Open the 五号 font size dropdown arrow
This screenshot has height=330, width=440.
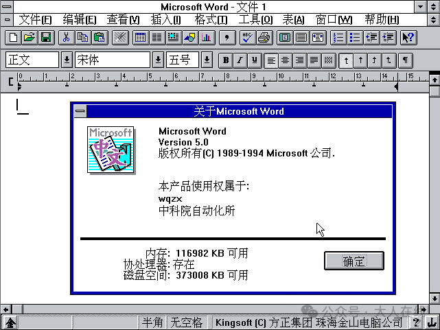[x=207, y=60]
